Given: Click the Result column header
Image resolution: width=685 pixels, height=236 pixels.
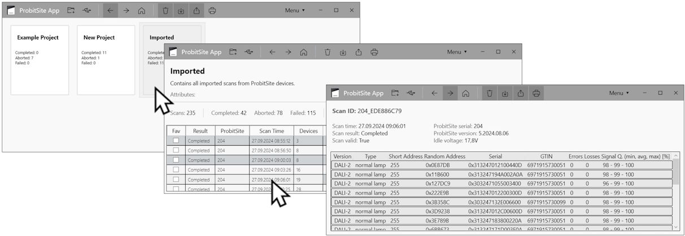Looking at the screenshot, I should coord(200,131).
